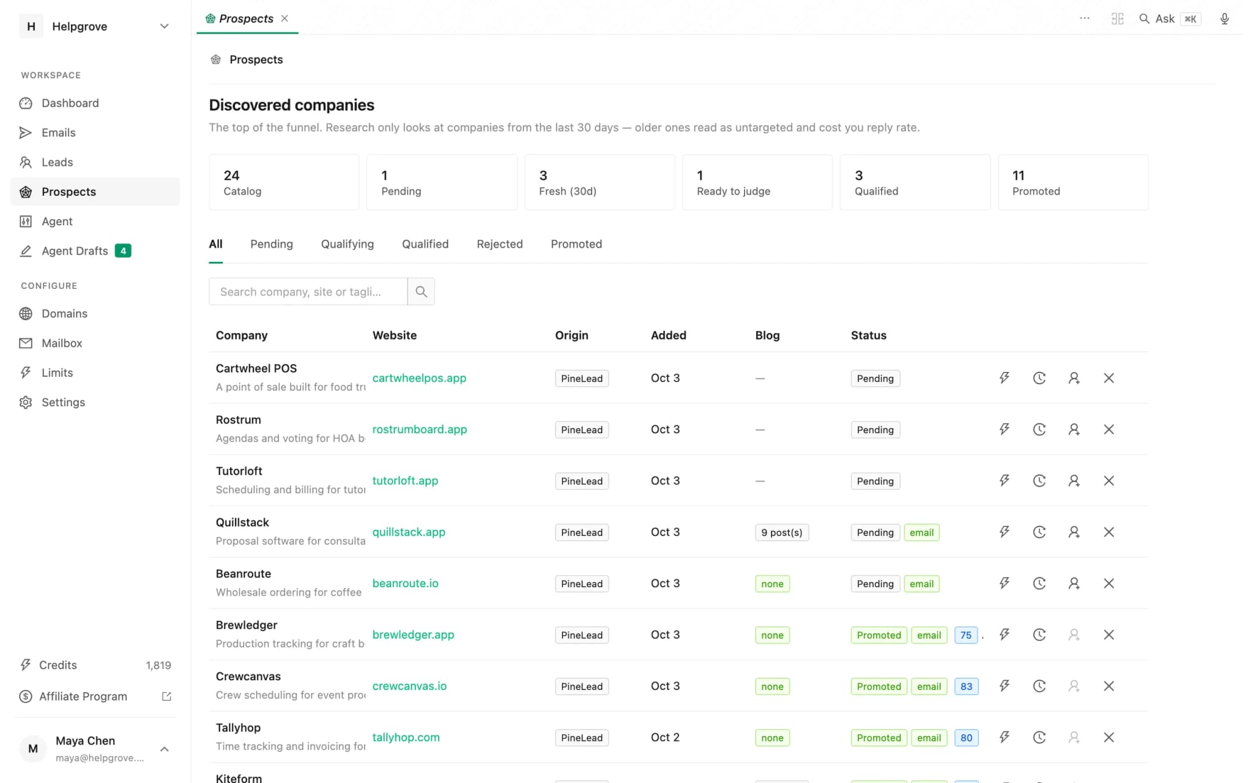
Task: Open the quillstack.app website link
Action: point(409,532)
